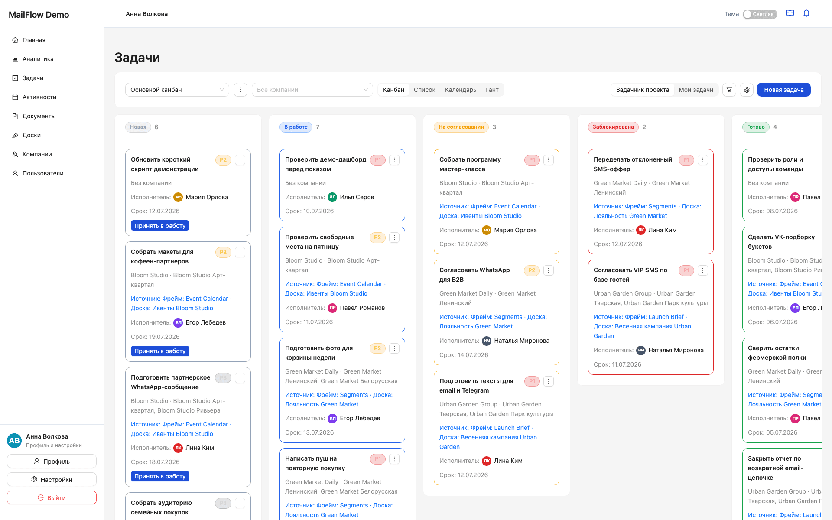
Task: Open menu for Обновить короткий скрипт card
Action: (x=240, y=160)
